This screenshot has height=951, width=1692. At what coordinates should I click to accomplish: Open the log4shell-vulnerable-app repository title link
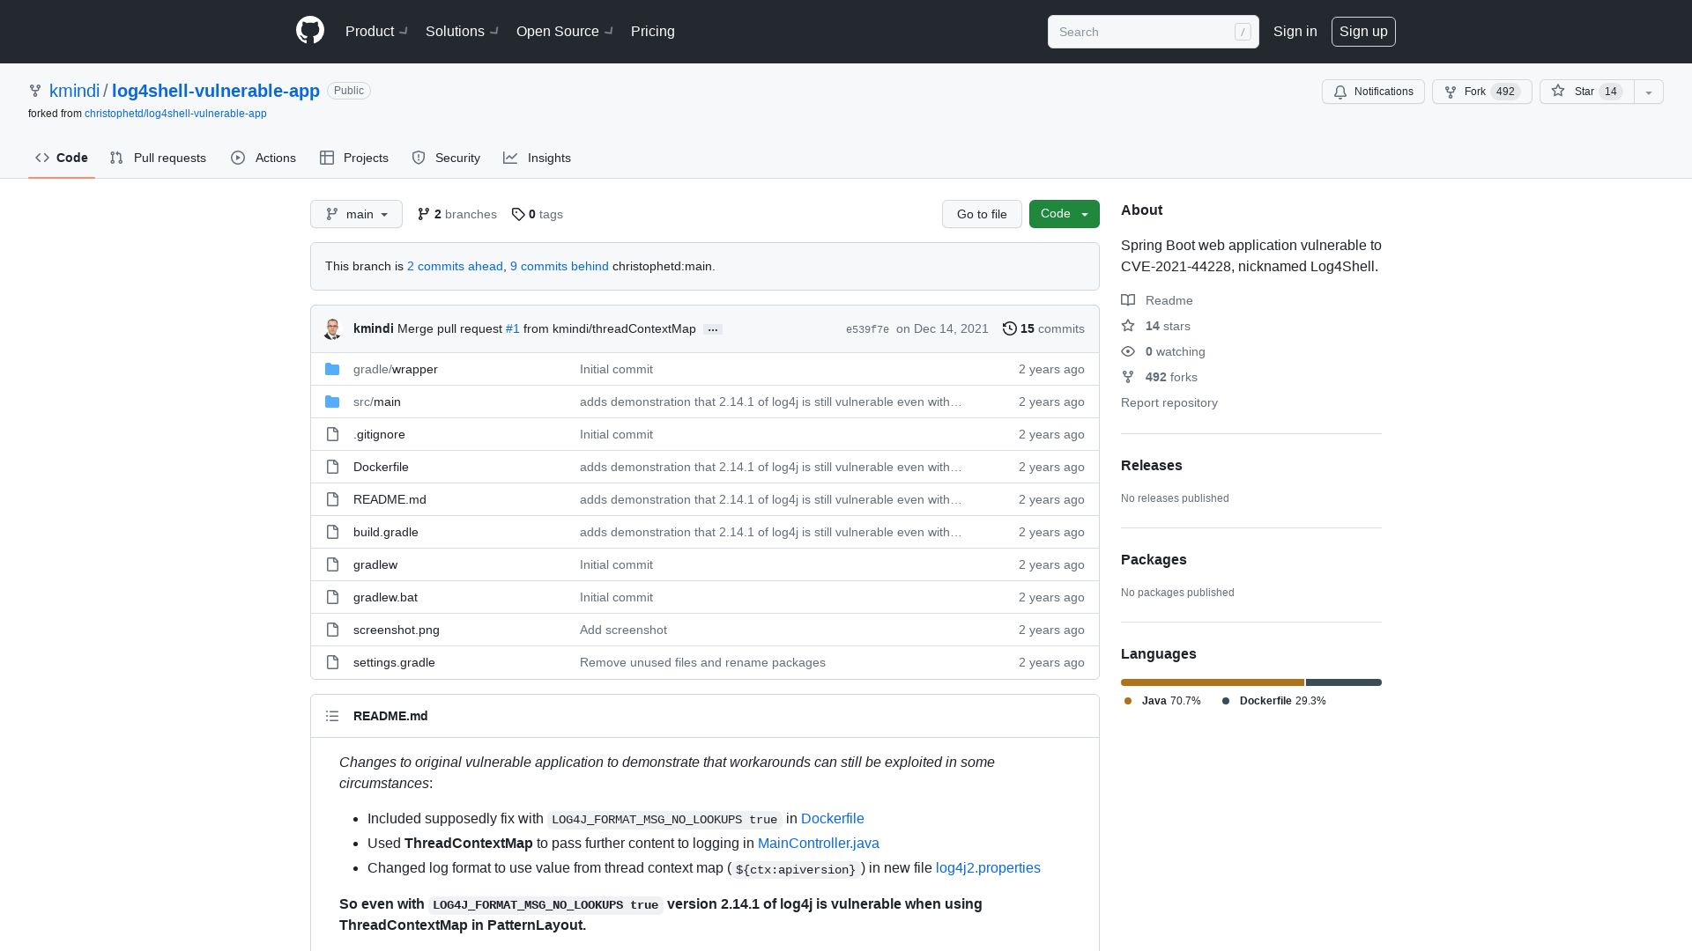point(216,91)
